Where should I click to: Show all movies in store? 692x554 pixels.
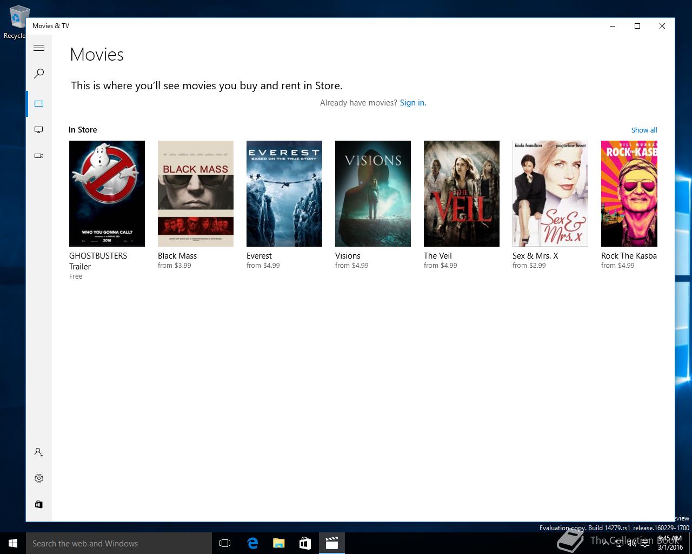tap(644, 130)
